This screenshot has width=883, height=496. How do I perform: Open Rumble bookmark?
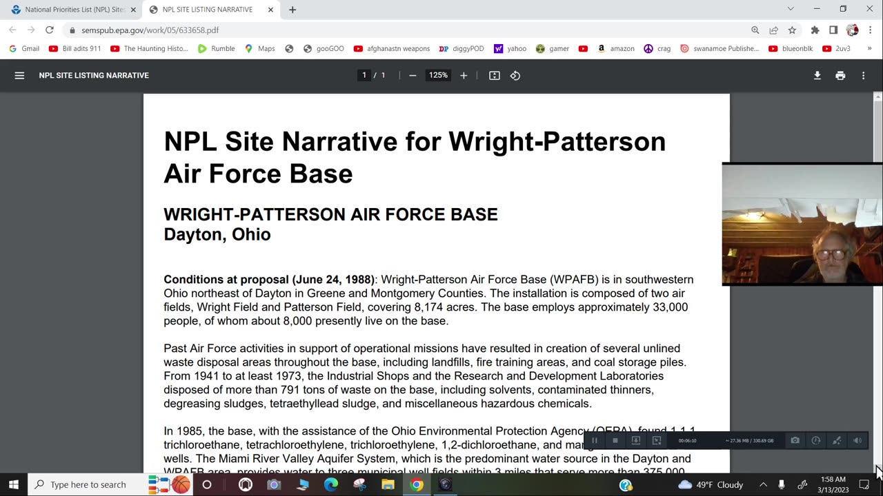(216, 48)
